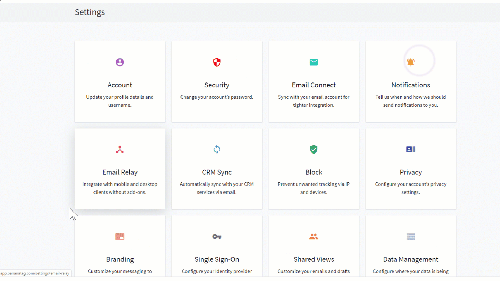Open the Branding settings title
Viewport: 500px width, 281px height.
tap(120, 259)
